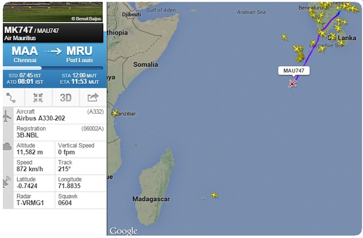Image resolution: width=363 pixels, height=238 pixels.
Task: Click the radar satellite dish icon
Action: tap(7, 182)
